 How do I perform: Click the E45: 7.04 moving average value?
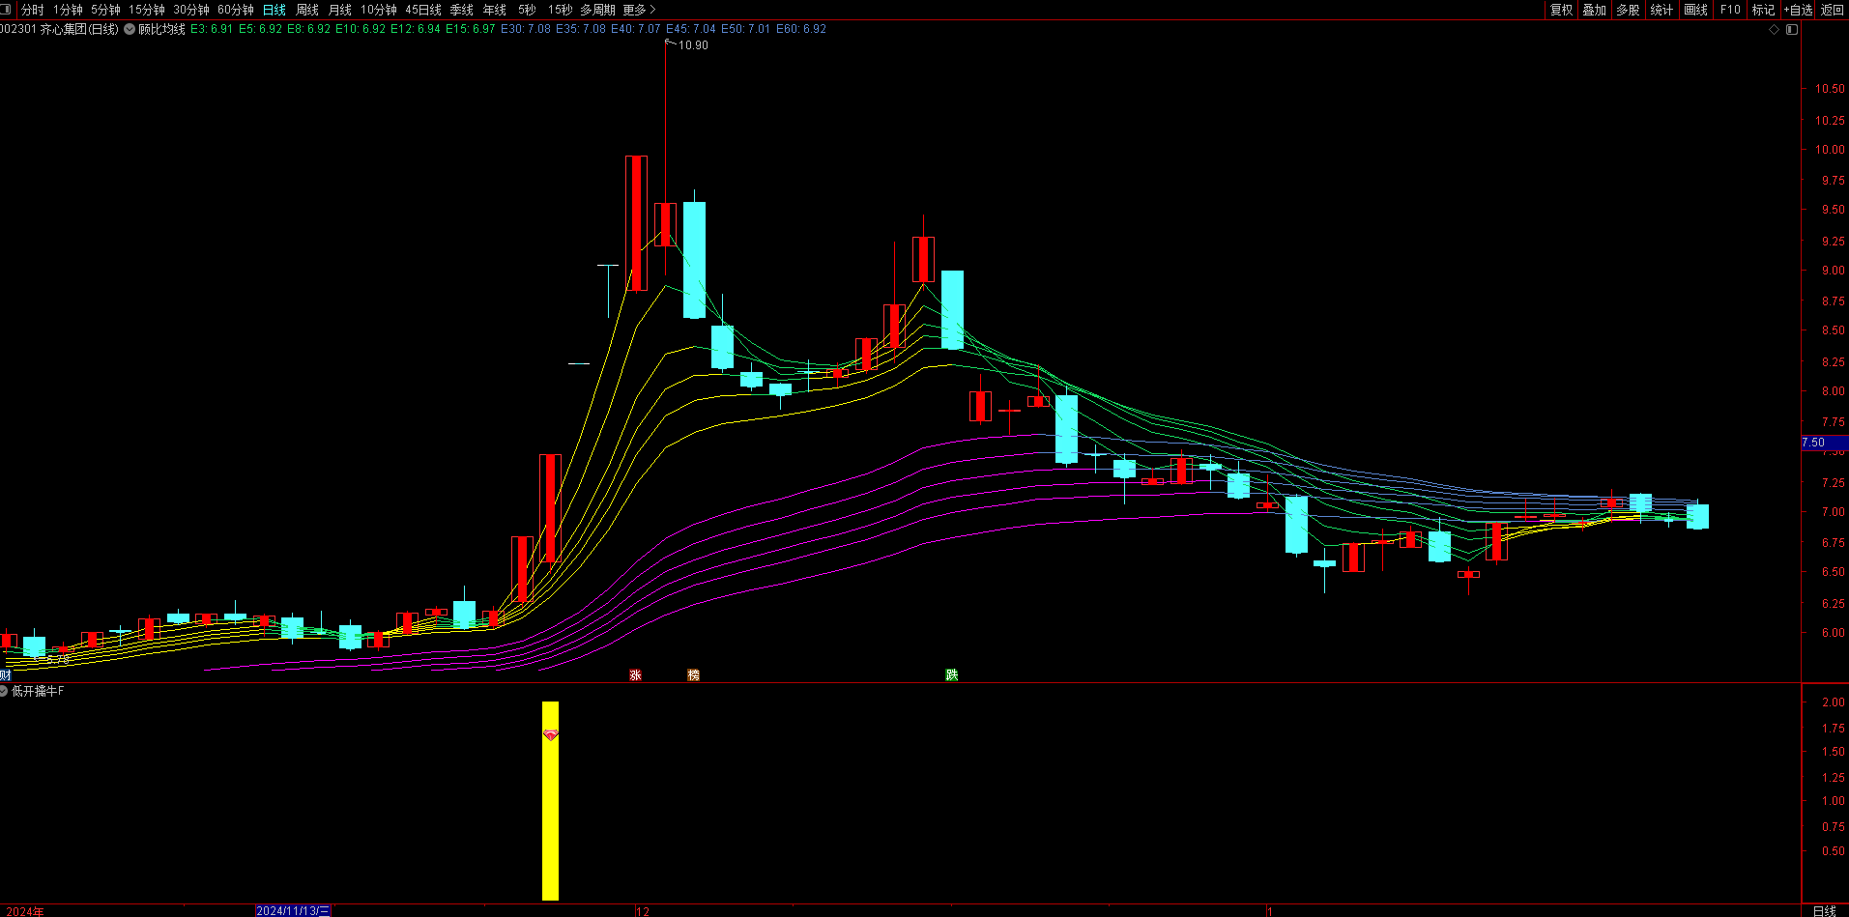pyautogui.click(x=691, y=29)
